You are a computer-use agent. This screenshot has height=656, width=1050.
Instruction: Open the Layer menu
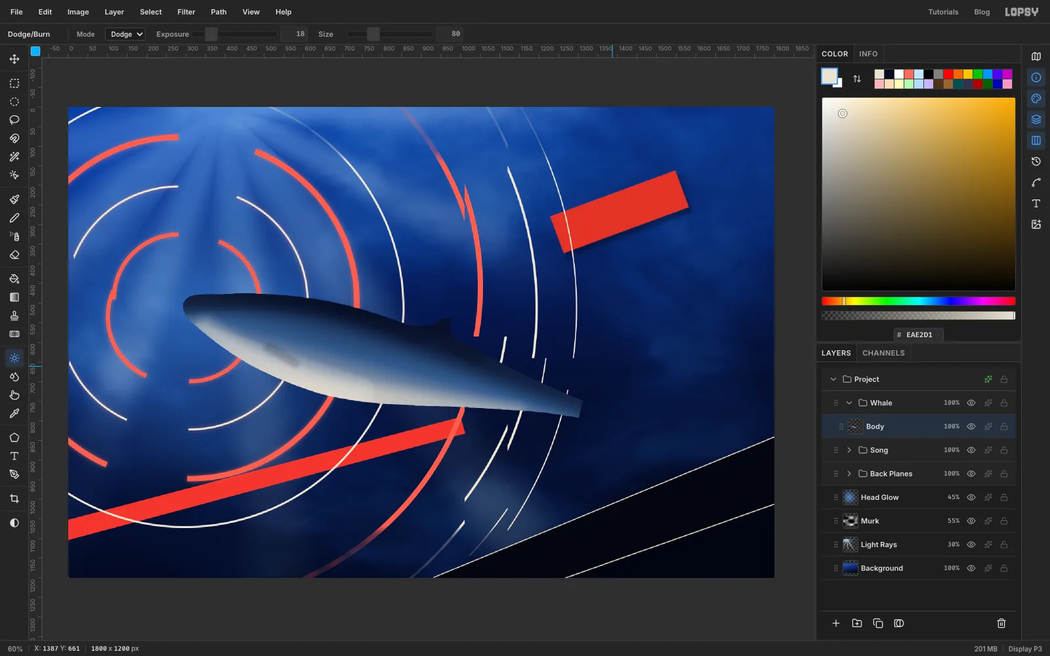point(114,12)
